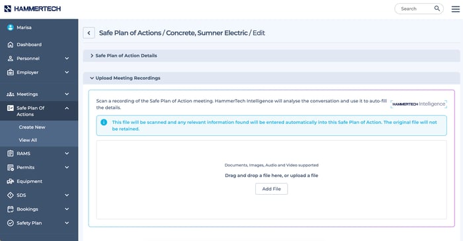Click the Bookings calendar icon
Screen dimensions: 463x241
coord(11,209)
